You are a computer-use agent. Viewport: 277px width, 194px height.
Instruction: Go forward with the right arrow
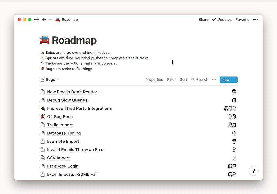[x=50, y=20]
